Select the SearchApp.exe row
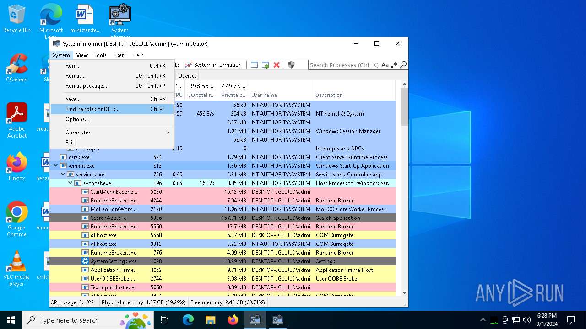The width and height of the screenshot is (586, 329). (x=222, y=218)
